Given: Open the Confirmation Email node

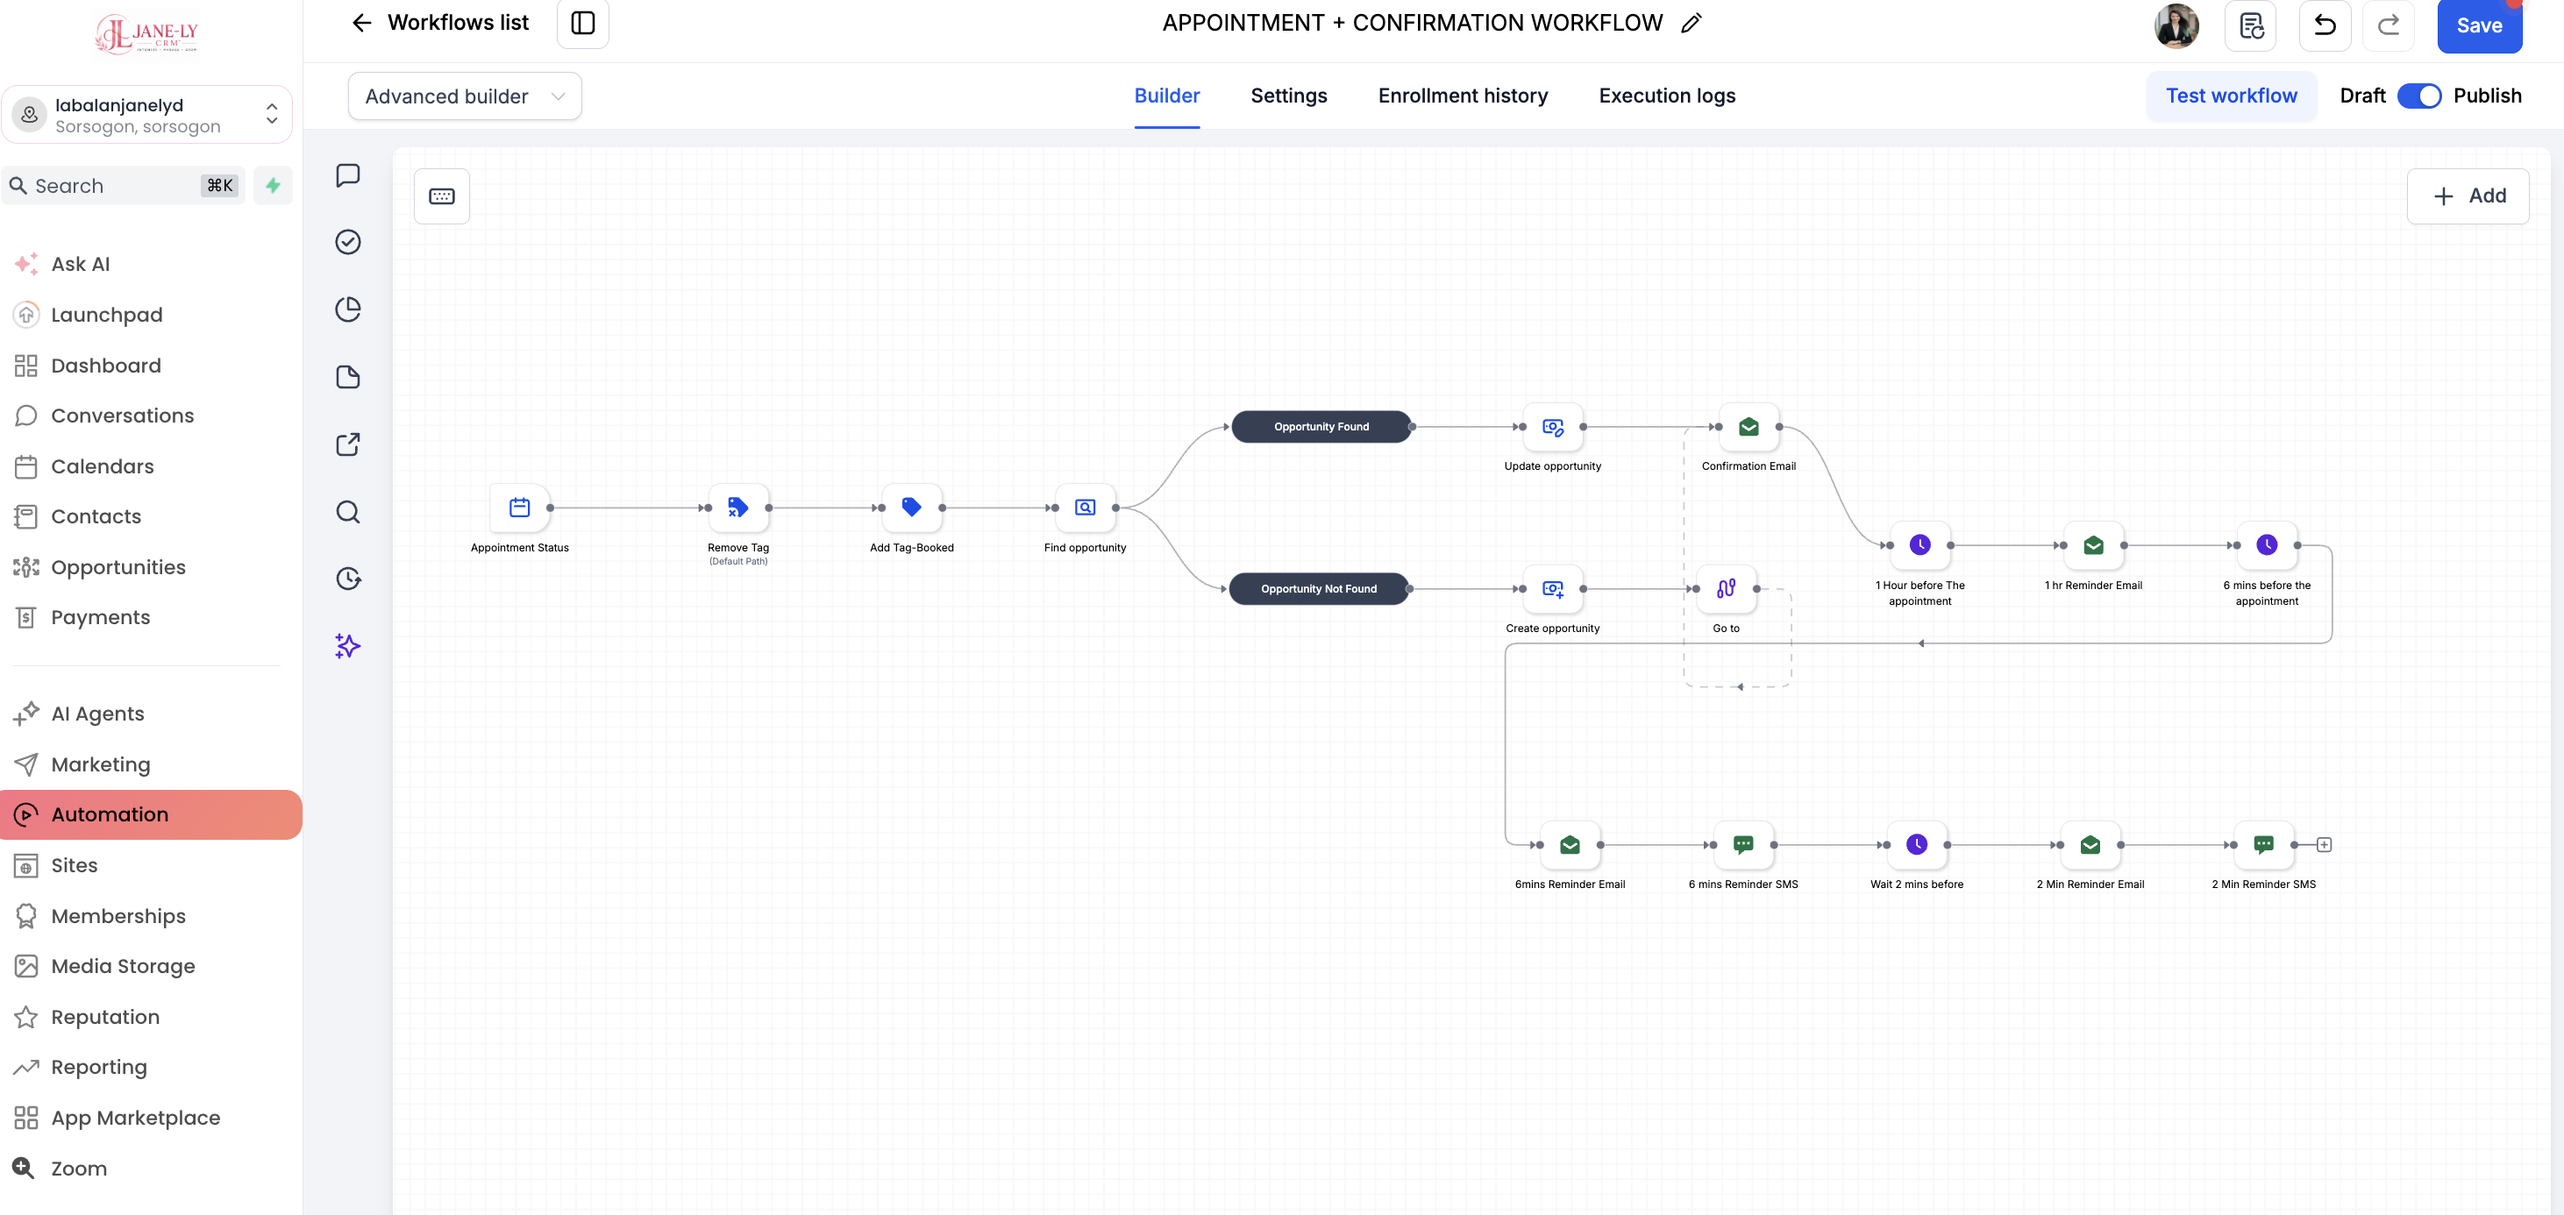Looking at the screenshot, I should coord(1749,427).
